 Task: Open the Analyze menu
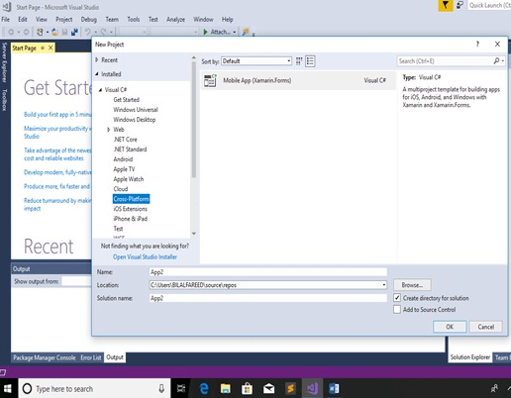(175, 20)
